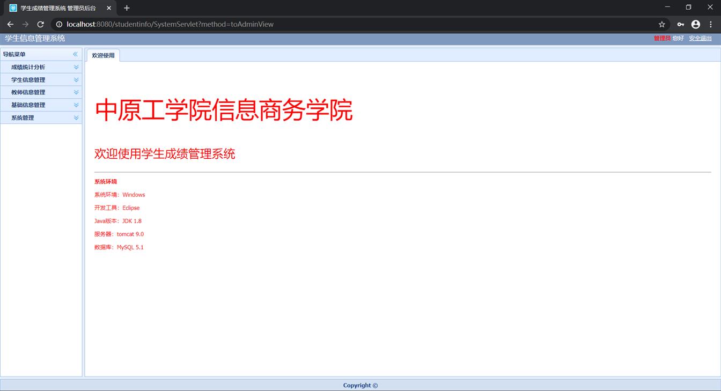Expand the 教师信息管理 accordion arrow

tap(76, 92)
